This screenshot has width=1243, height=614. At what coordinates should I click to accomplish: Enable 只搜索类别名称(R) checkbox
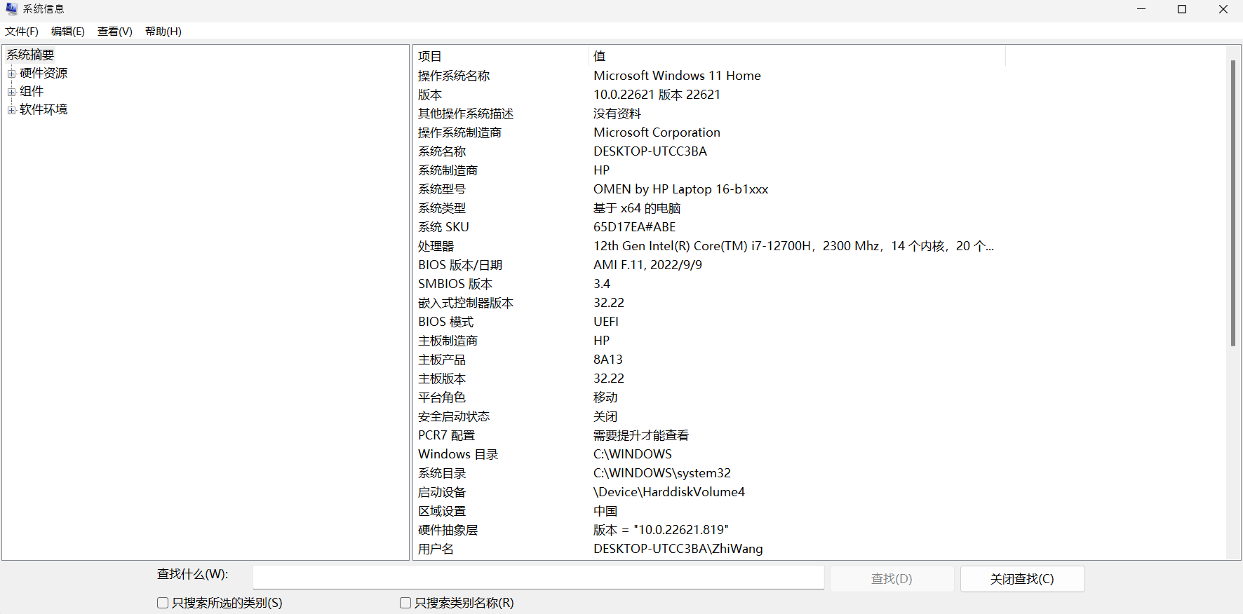(x=405, y=603)
